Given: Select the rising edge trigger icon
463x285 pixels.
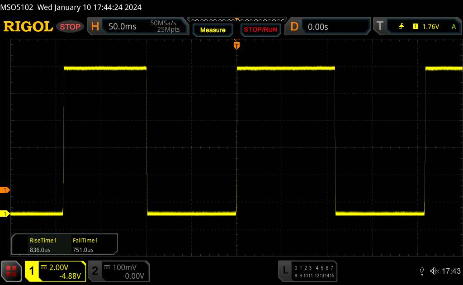Looking at the screenshot, I should click(401, 27).
